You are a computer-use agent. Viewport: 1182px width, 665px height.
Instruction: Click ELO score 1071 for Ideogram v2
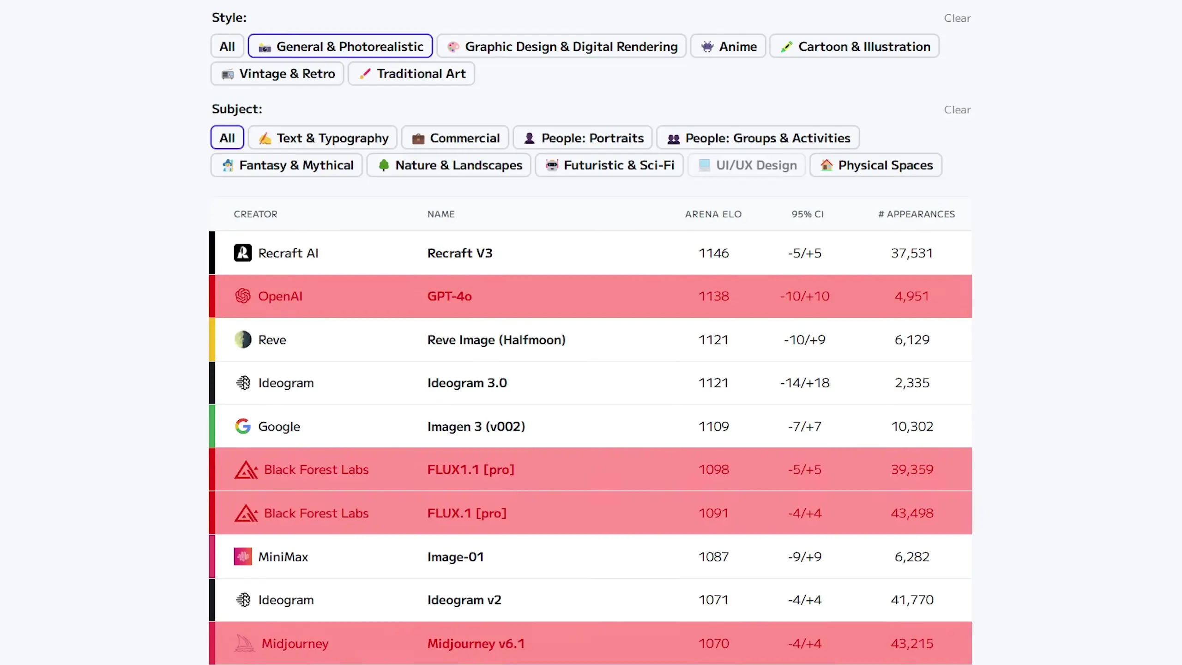(713, 600)
